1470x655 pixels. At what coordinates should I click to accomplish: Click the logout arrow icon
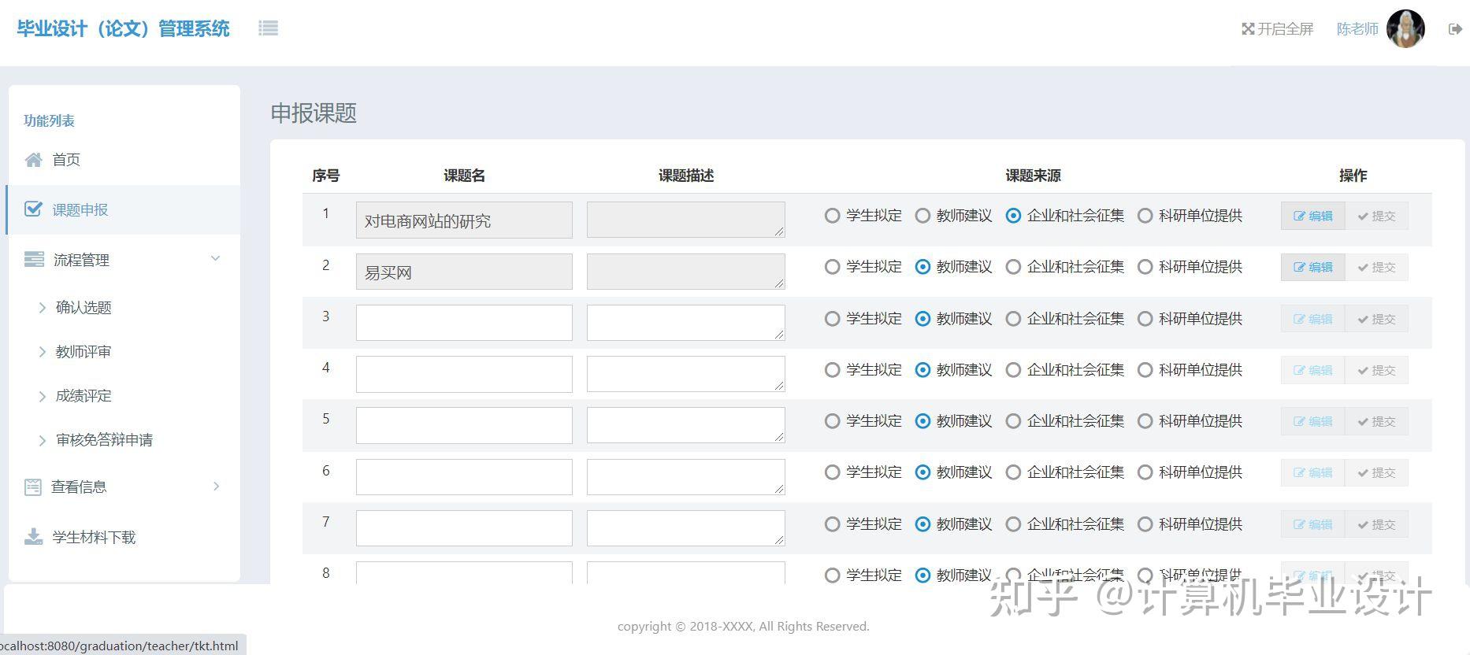point(1455,29)
